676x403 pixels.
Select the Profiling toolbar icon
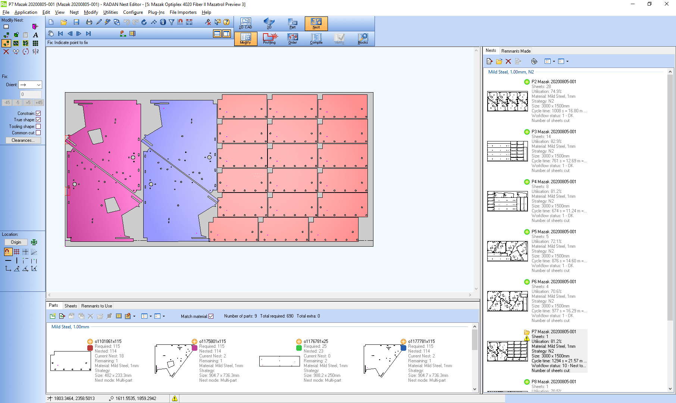click(269, 38)
